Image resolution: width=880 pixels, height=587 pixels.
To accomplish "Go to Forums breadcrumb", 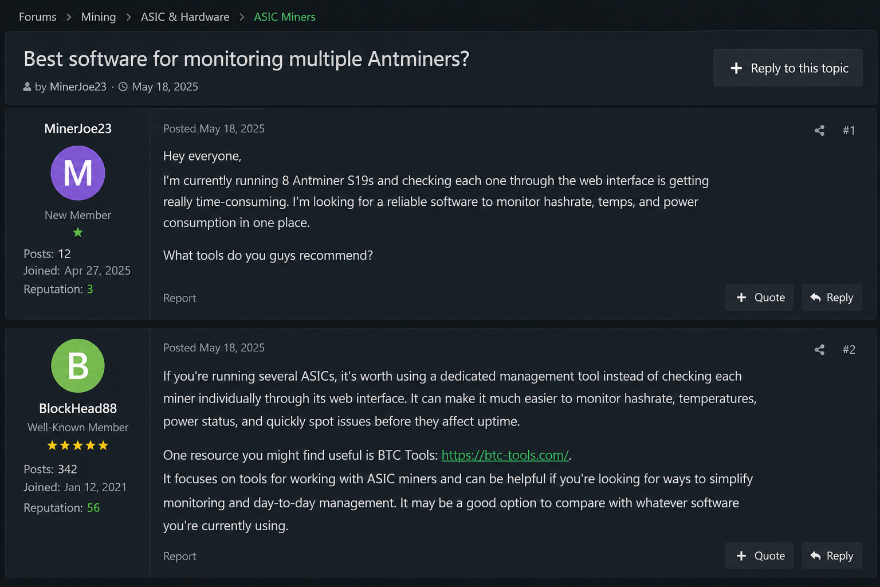I will [x=38, y=17].
